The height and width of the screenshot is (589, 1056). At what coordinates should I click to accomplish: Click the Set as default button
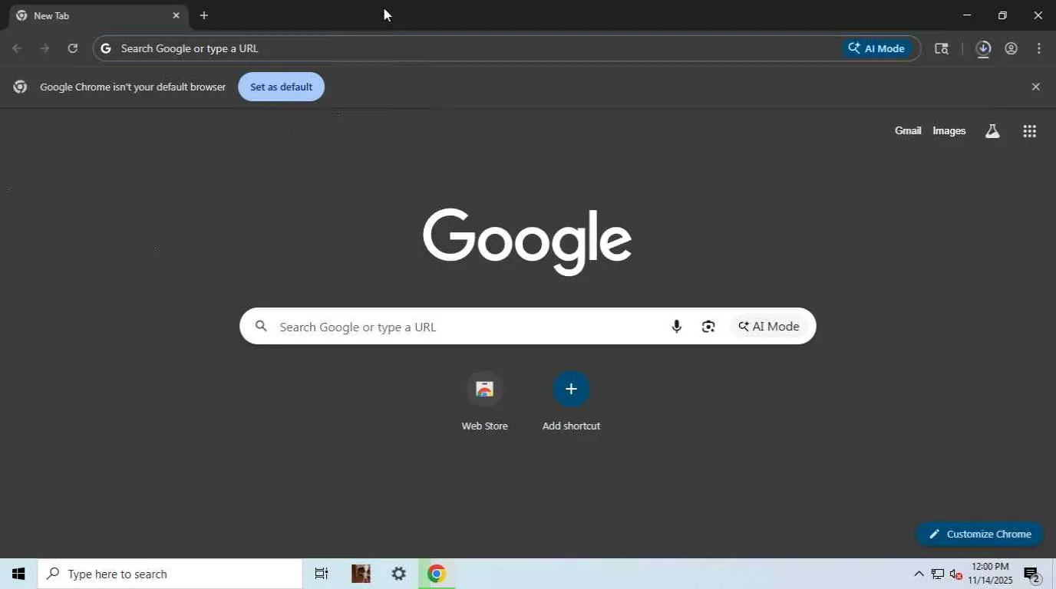click(281, 87)
